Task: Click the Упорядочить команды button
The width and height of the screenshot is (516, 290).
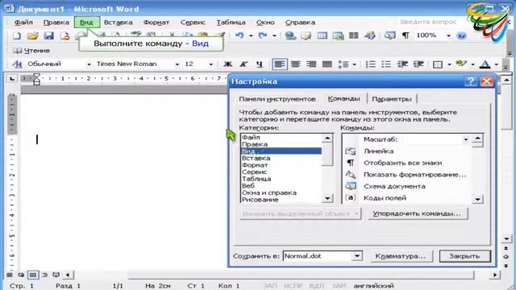Action: coord(417,213)
